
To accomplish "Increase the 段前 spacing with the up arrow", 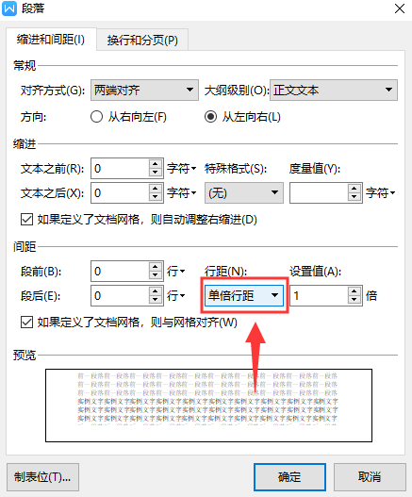I will click(x=155, y=267).
